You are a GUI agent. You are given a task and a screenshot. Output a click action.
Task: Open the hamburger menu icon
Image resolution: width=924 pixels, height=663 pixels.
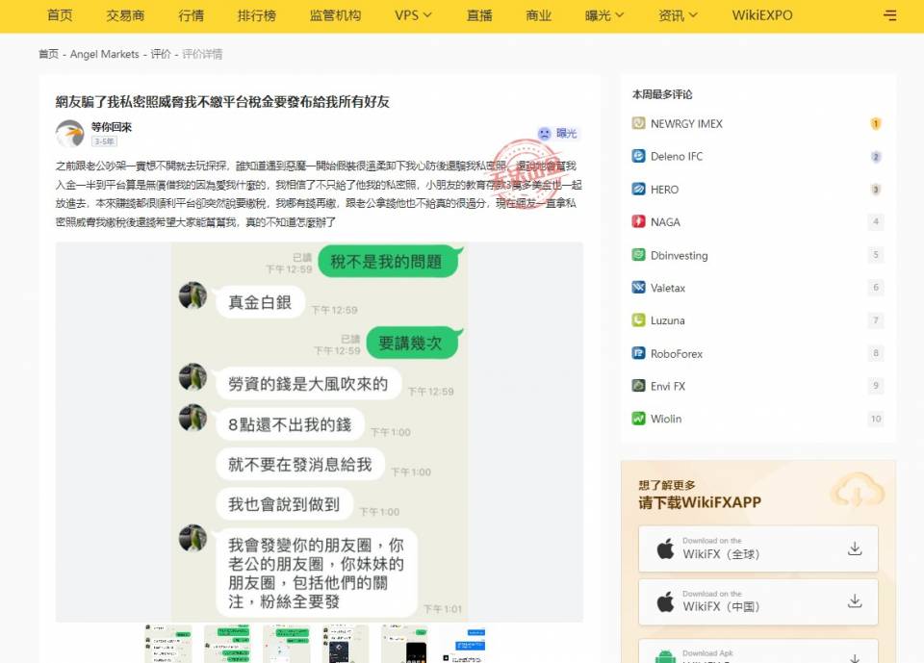889,15
